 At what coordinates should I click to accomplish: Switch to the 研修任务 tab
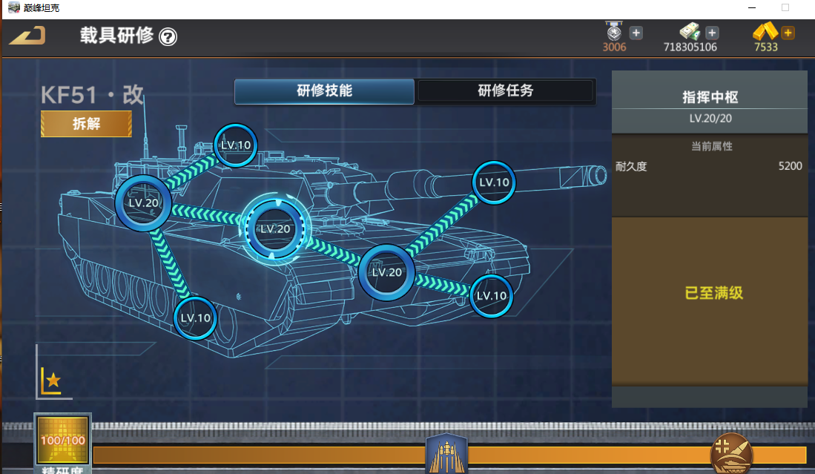click(x=505, y=91)
